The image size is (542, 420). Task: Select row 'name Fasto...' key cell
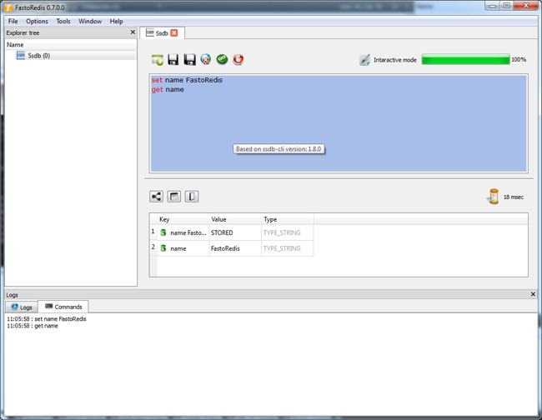point(183,232)
